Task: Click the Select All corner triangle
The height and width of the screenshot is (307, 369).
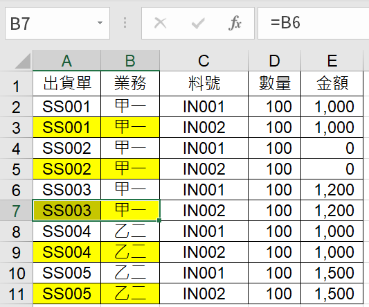Action: pyautogui.click(x=23, y=61)
